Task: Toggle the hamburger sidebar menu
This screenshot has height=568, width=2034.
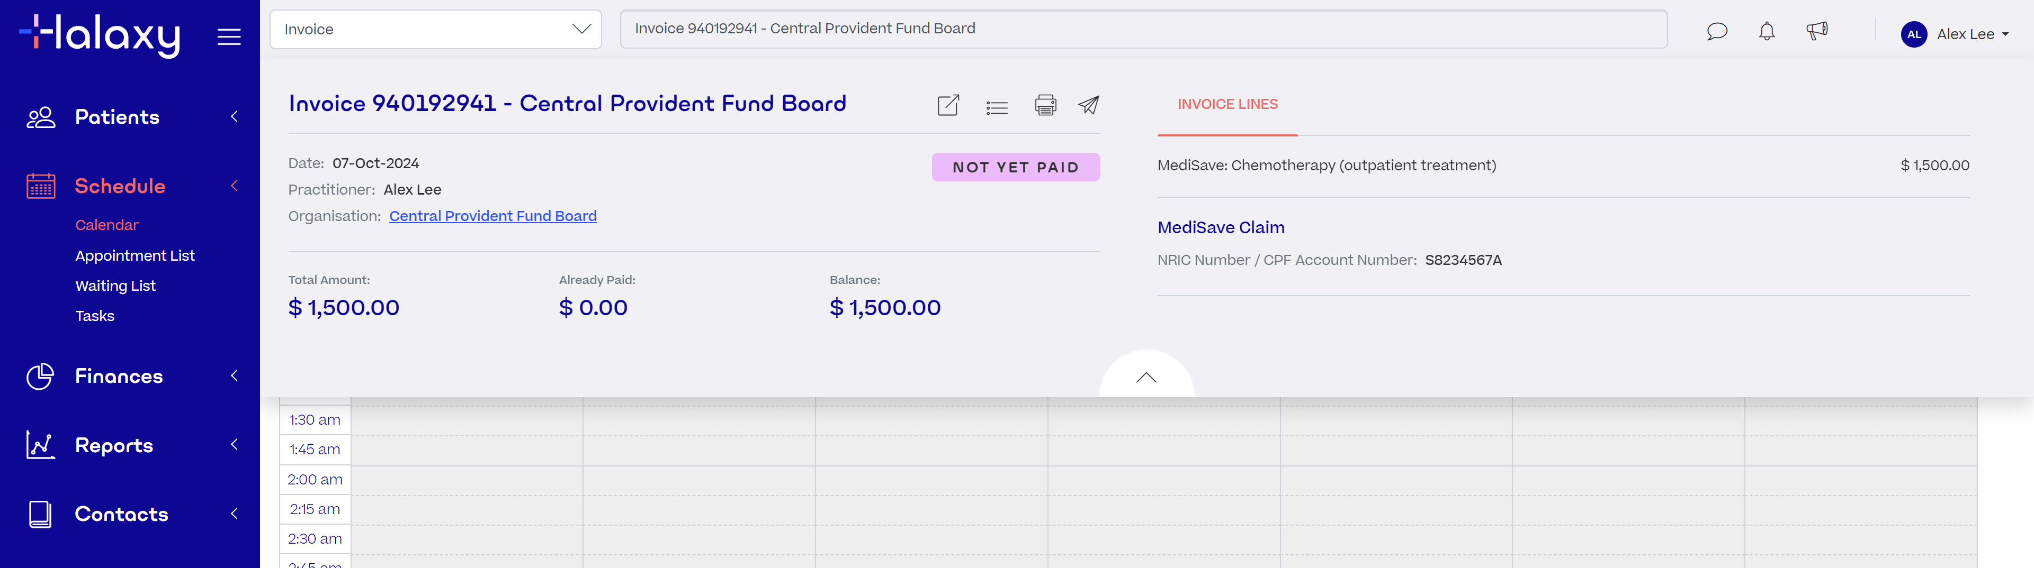Action: tap(229, 36)
